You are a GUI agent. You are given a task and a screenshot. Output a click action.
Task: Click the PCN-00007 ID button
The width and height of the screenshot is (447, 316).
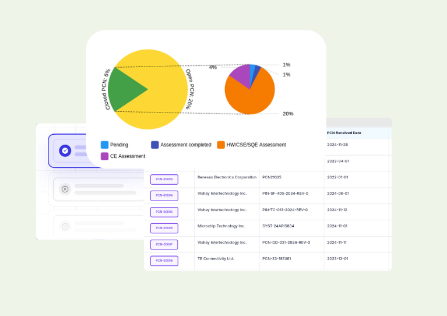[x=164, y=245]
